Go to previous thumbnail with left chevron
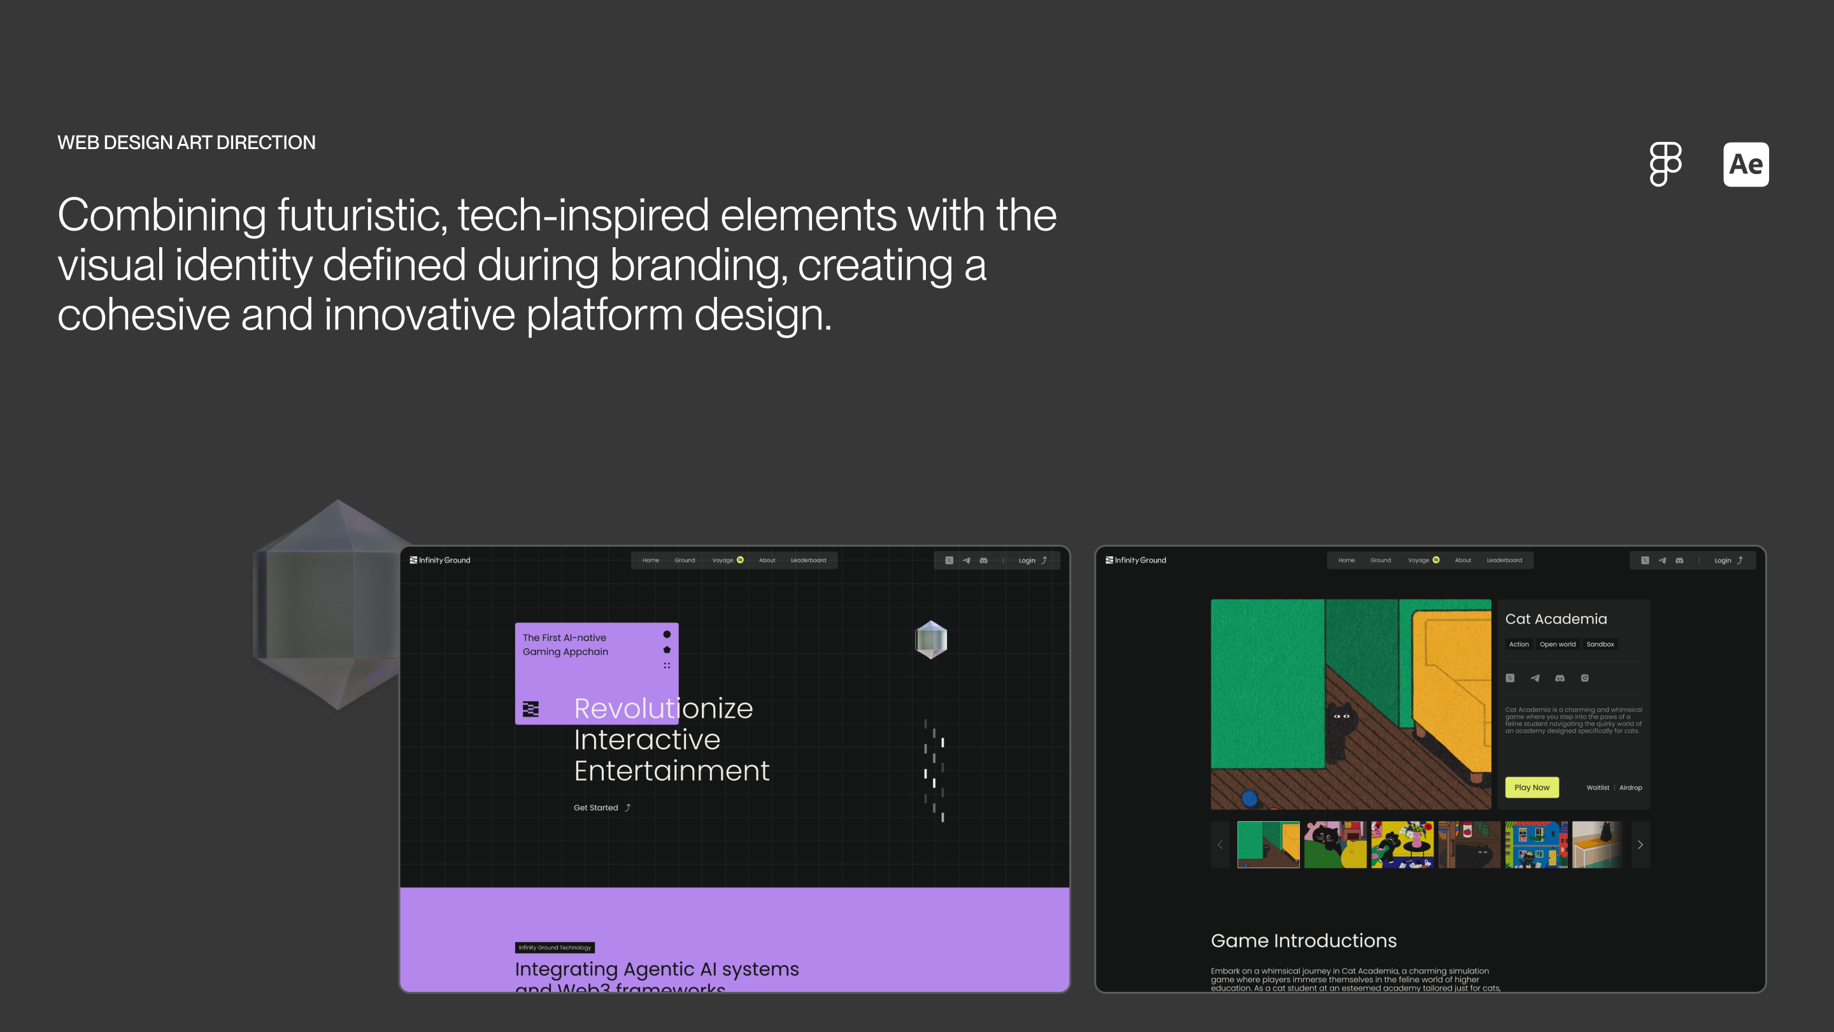This screenshot has width=1834, height=1032. click(x=1220, y=845)
